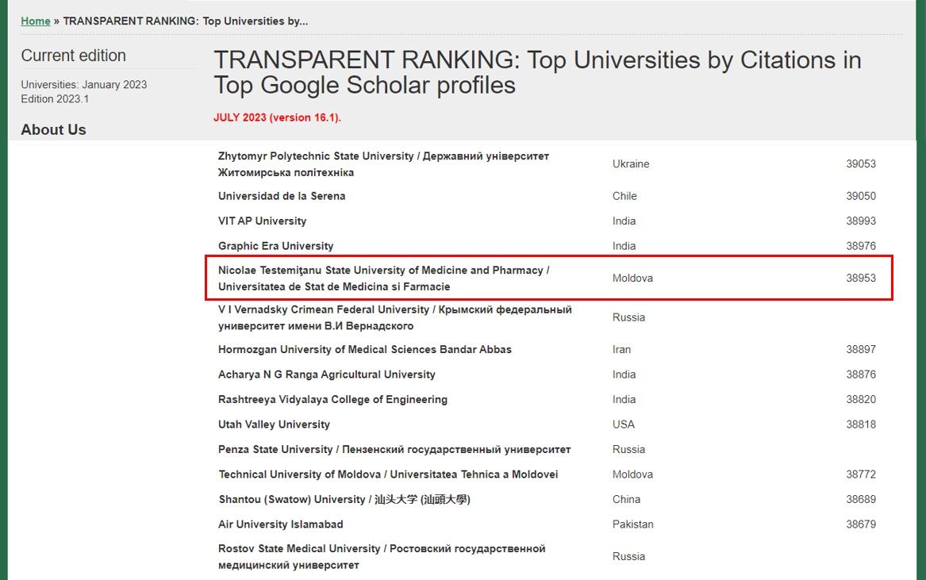Select the Current edition sidebar heading
Image resolution: width=926 pixels, height=580 pixels.
pyautogui.click(x=73, y=56)
